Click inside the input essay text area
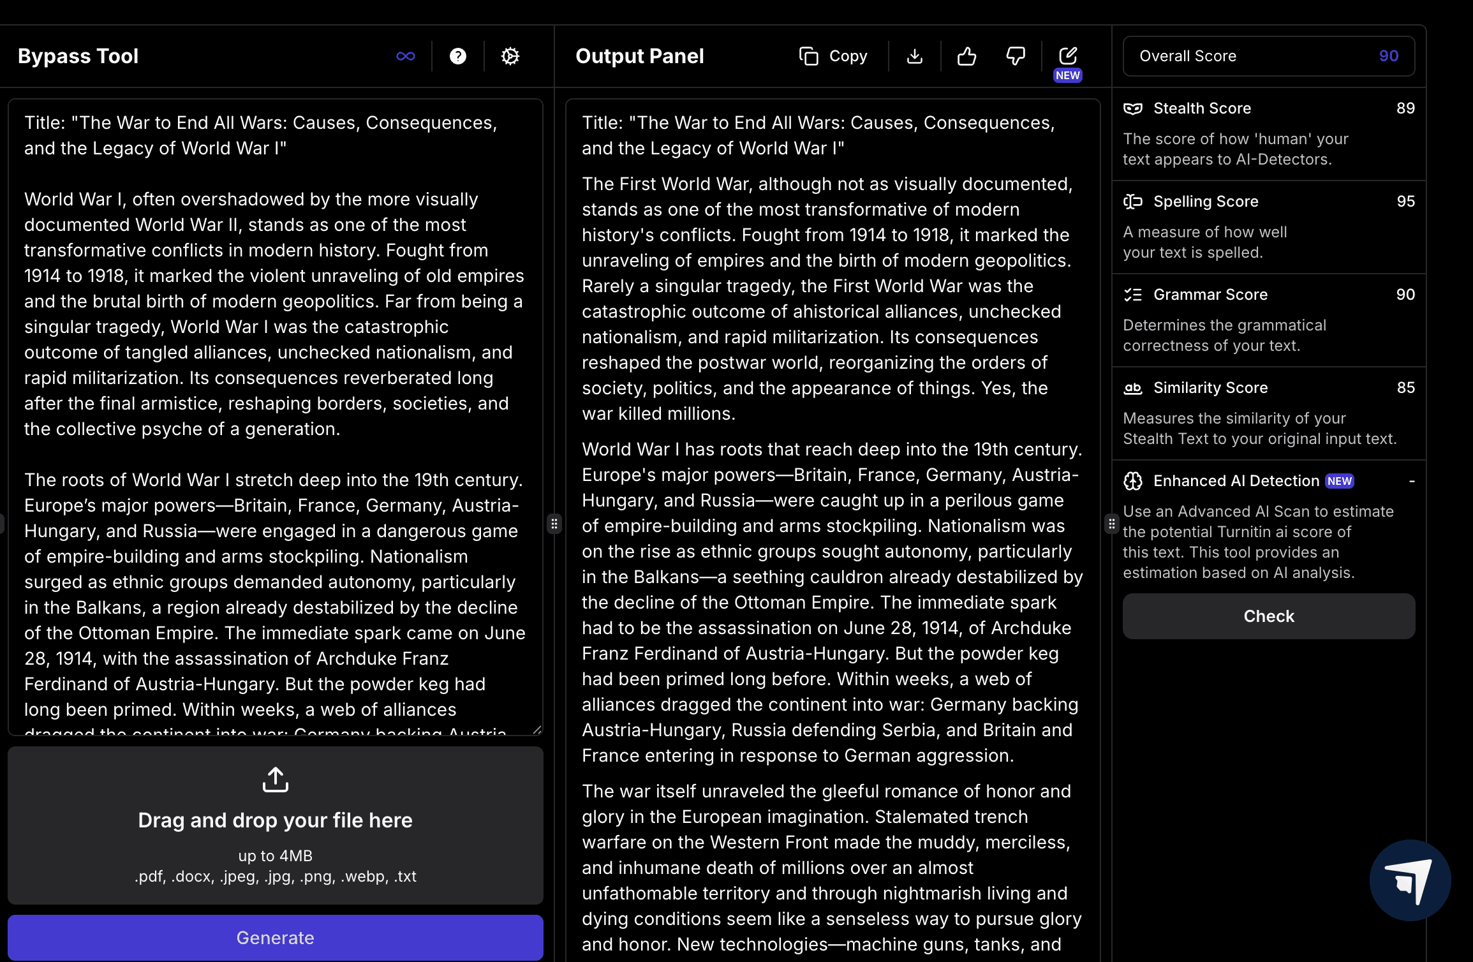Image resolution: width=1473 pixels, height=962 pixels. coord(275,415)
